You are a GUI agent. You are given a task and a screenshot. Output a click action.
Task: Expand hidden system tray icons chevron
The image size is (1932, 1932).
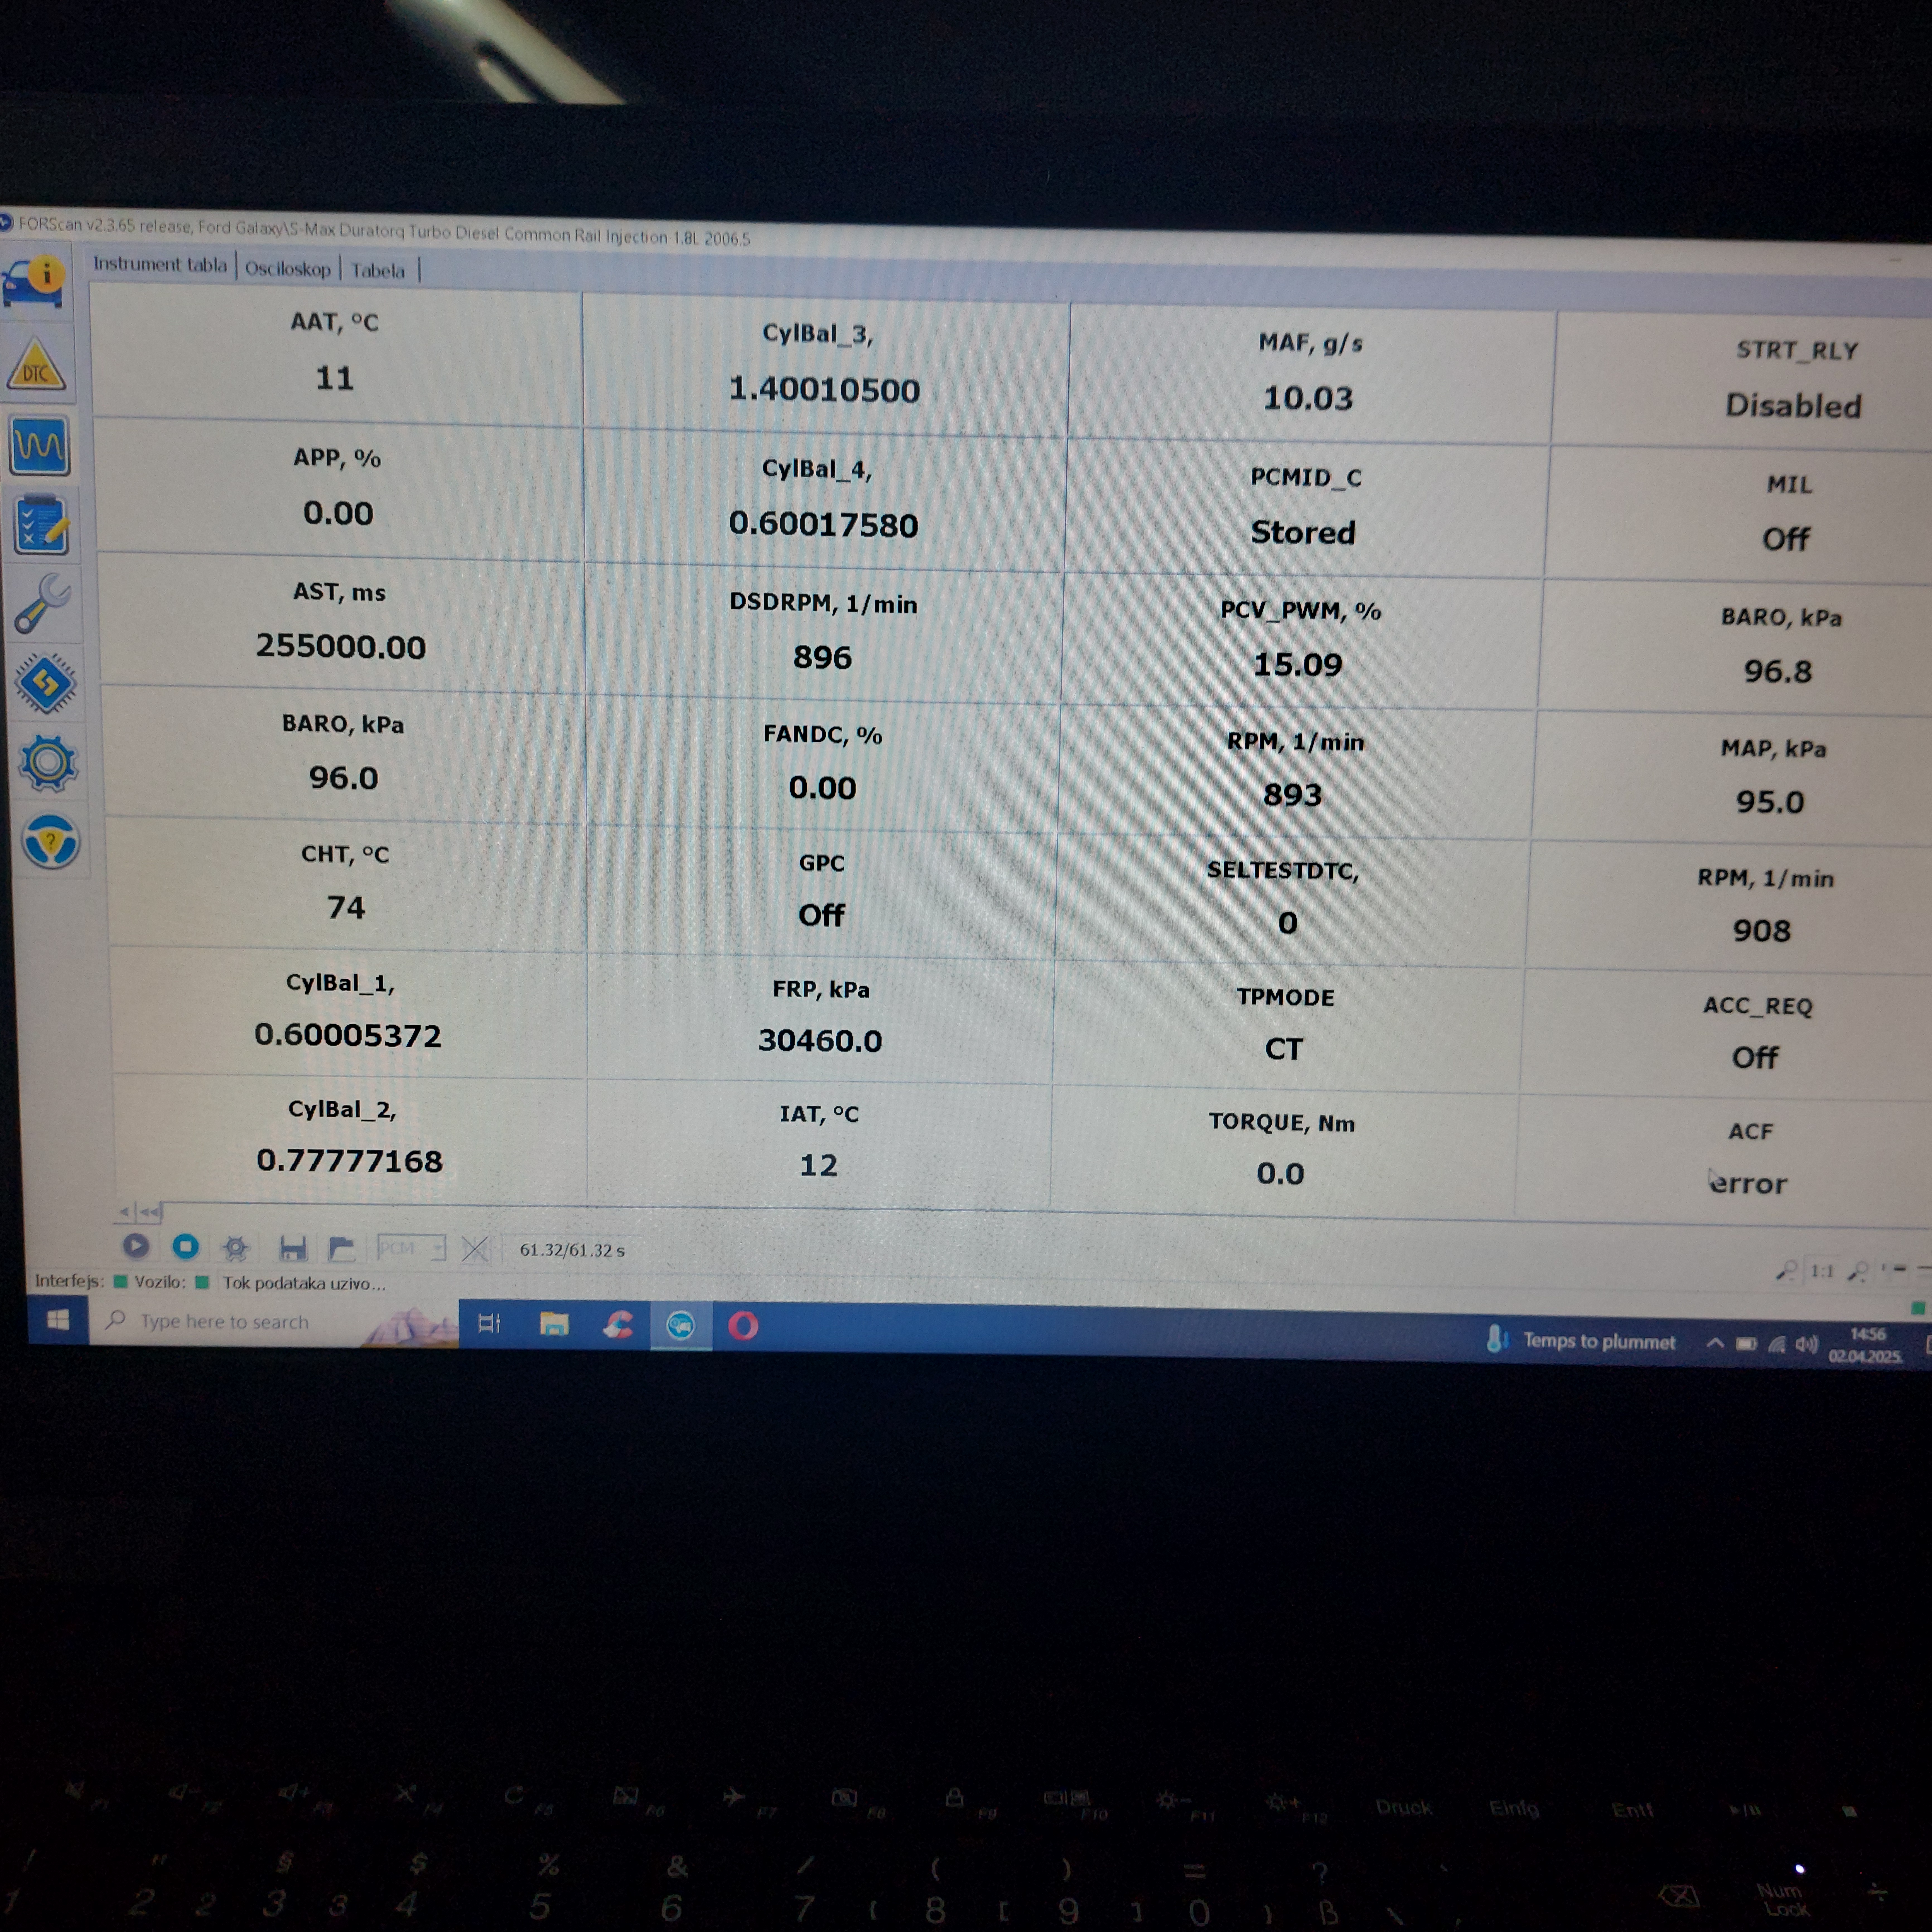[1715, 1343]
